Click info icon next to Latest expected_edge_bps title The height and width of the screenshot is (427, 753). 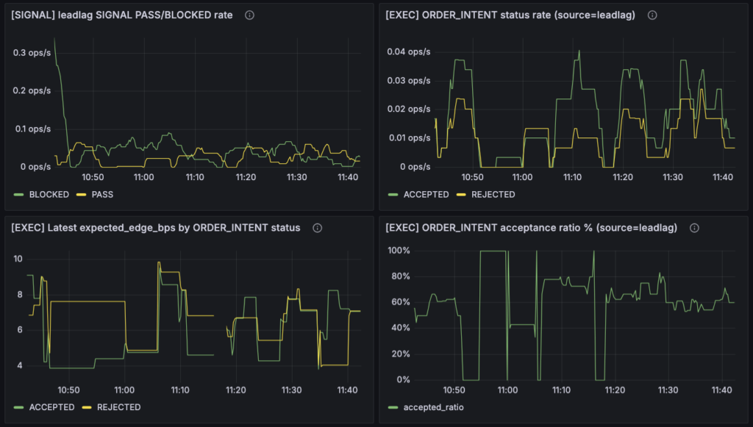(317, 228)
